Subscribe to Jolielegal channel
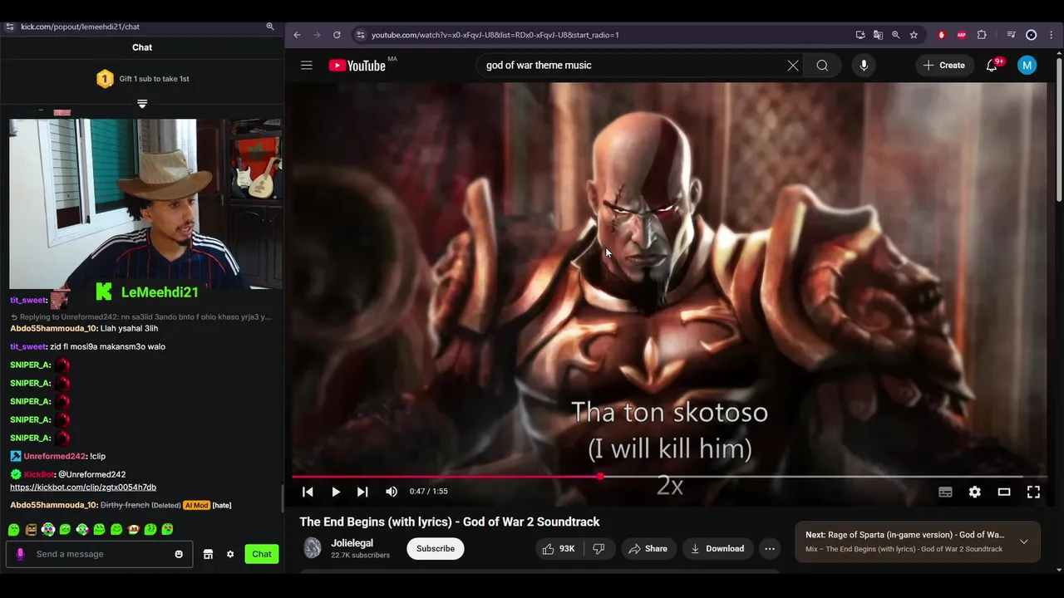 pos(436,548)
